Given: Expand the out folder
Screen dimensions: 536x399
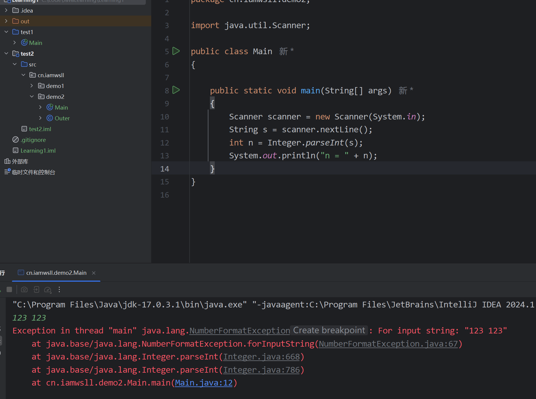Looking at the screenshot, I should click(x=6, y=21).
